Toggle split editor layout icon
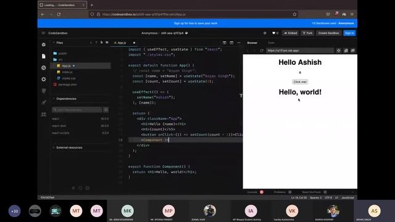 tap(225, 43)
